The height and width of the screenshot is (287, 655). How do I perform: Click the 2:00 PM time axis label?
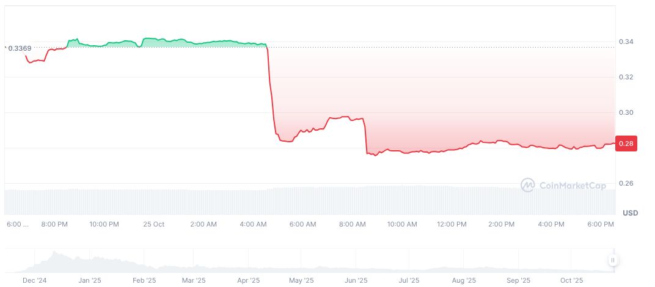click(502, 224)
